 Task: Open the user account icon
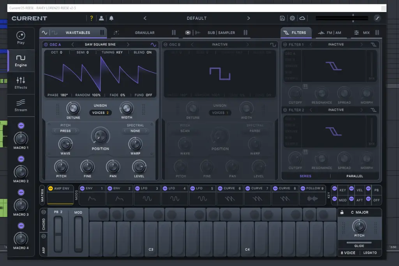click(x=101, y=18)
